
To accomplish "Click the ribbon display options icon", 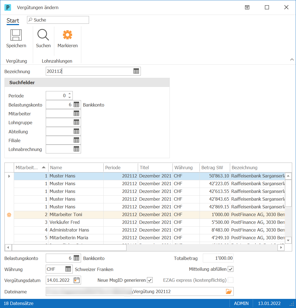I will point(247,7).
